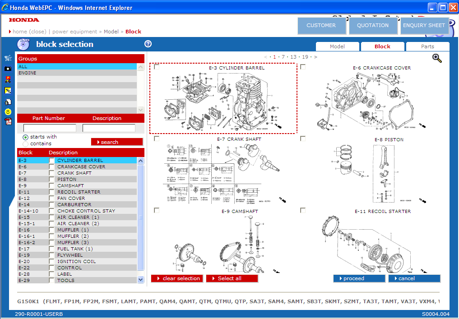Click the Honda logo
This screenshot has width=459, height=319.
pyautogui.click(x=24, y=20)
